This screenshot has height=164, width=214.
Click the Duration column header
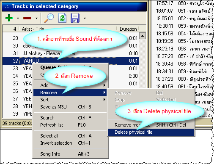(x=128, y=29)
